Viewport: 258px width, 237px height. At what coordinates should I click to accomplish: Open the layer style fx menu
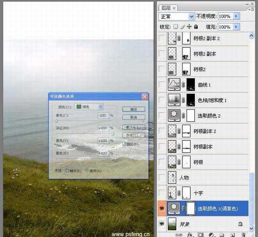190,235
